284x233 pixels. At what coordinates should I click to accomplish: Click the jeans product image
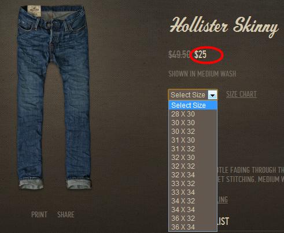(54, 97)
